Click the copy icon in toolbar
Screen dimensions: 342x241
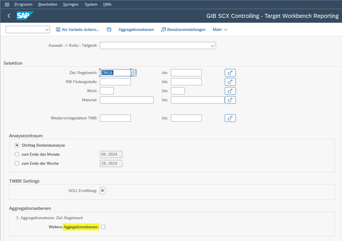109,29
